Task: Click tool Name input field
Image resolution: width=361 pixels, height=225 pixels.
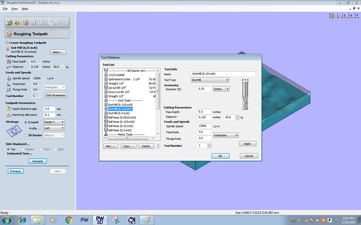Action: coord(223,74)
